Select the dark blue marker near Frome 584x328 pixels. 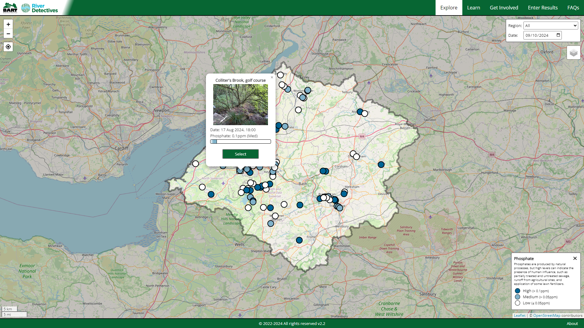299,240
